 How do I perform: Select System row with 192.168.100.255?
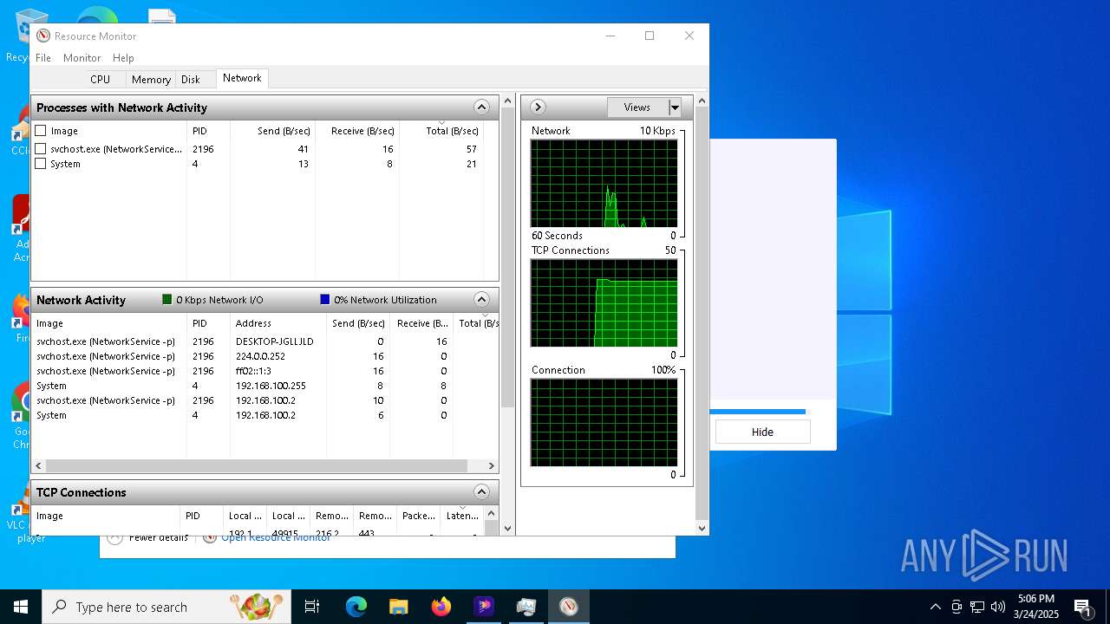[x=264, y=386]
